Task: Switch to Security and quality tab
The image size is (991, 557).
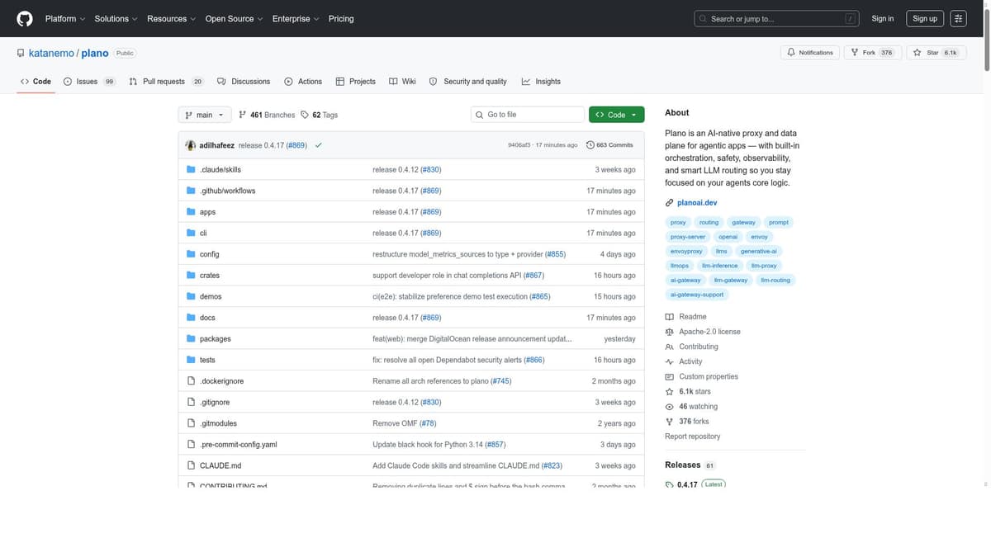Action: 468,82
